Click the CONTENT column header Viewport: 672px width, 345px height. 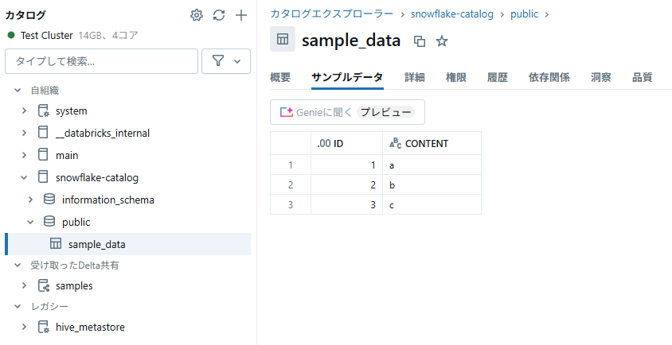click(x=426, y=144)
